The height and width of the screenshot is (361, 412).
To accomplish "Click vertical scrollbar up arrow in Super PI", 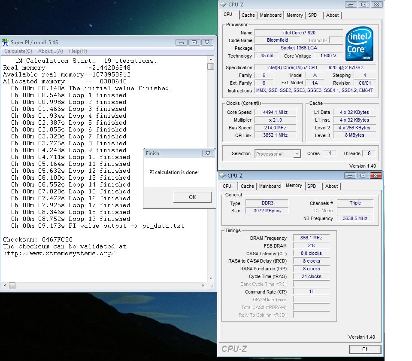I will tap(211, 59).
